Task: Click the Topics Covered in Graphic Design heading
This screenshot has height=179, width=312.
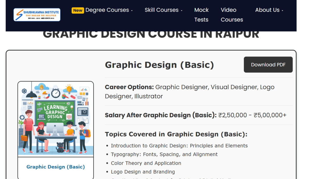Action: pos(176,134)
